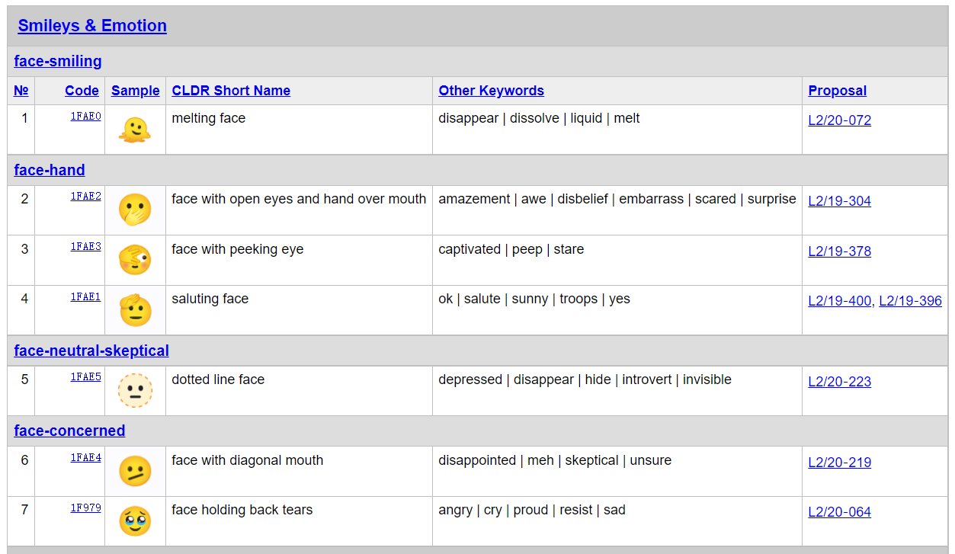Follow the face-concerned section link
This screenshot has height=554, width=955.
tap(69, 431)
